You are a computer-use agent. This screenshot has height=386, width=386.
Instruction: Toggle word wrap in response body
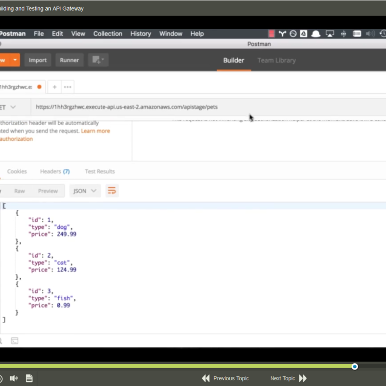tap(112, 191)
